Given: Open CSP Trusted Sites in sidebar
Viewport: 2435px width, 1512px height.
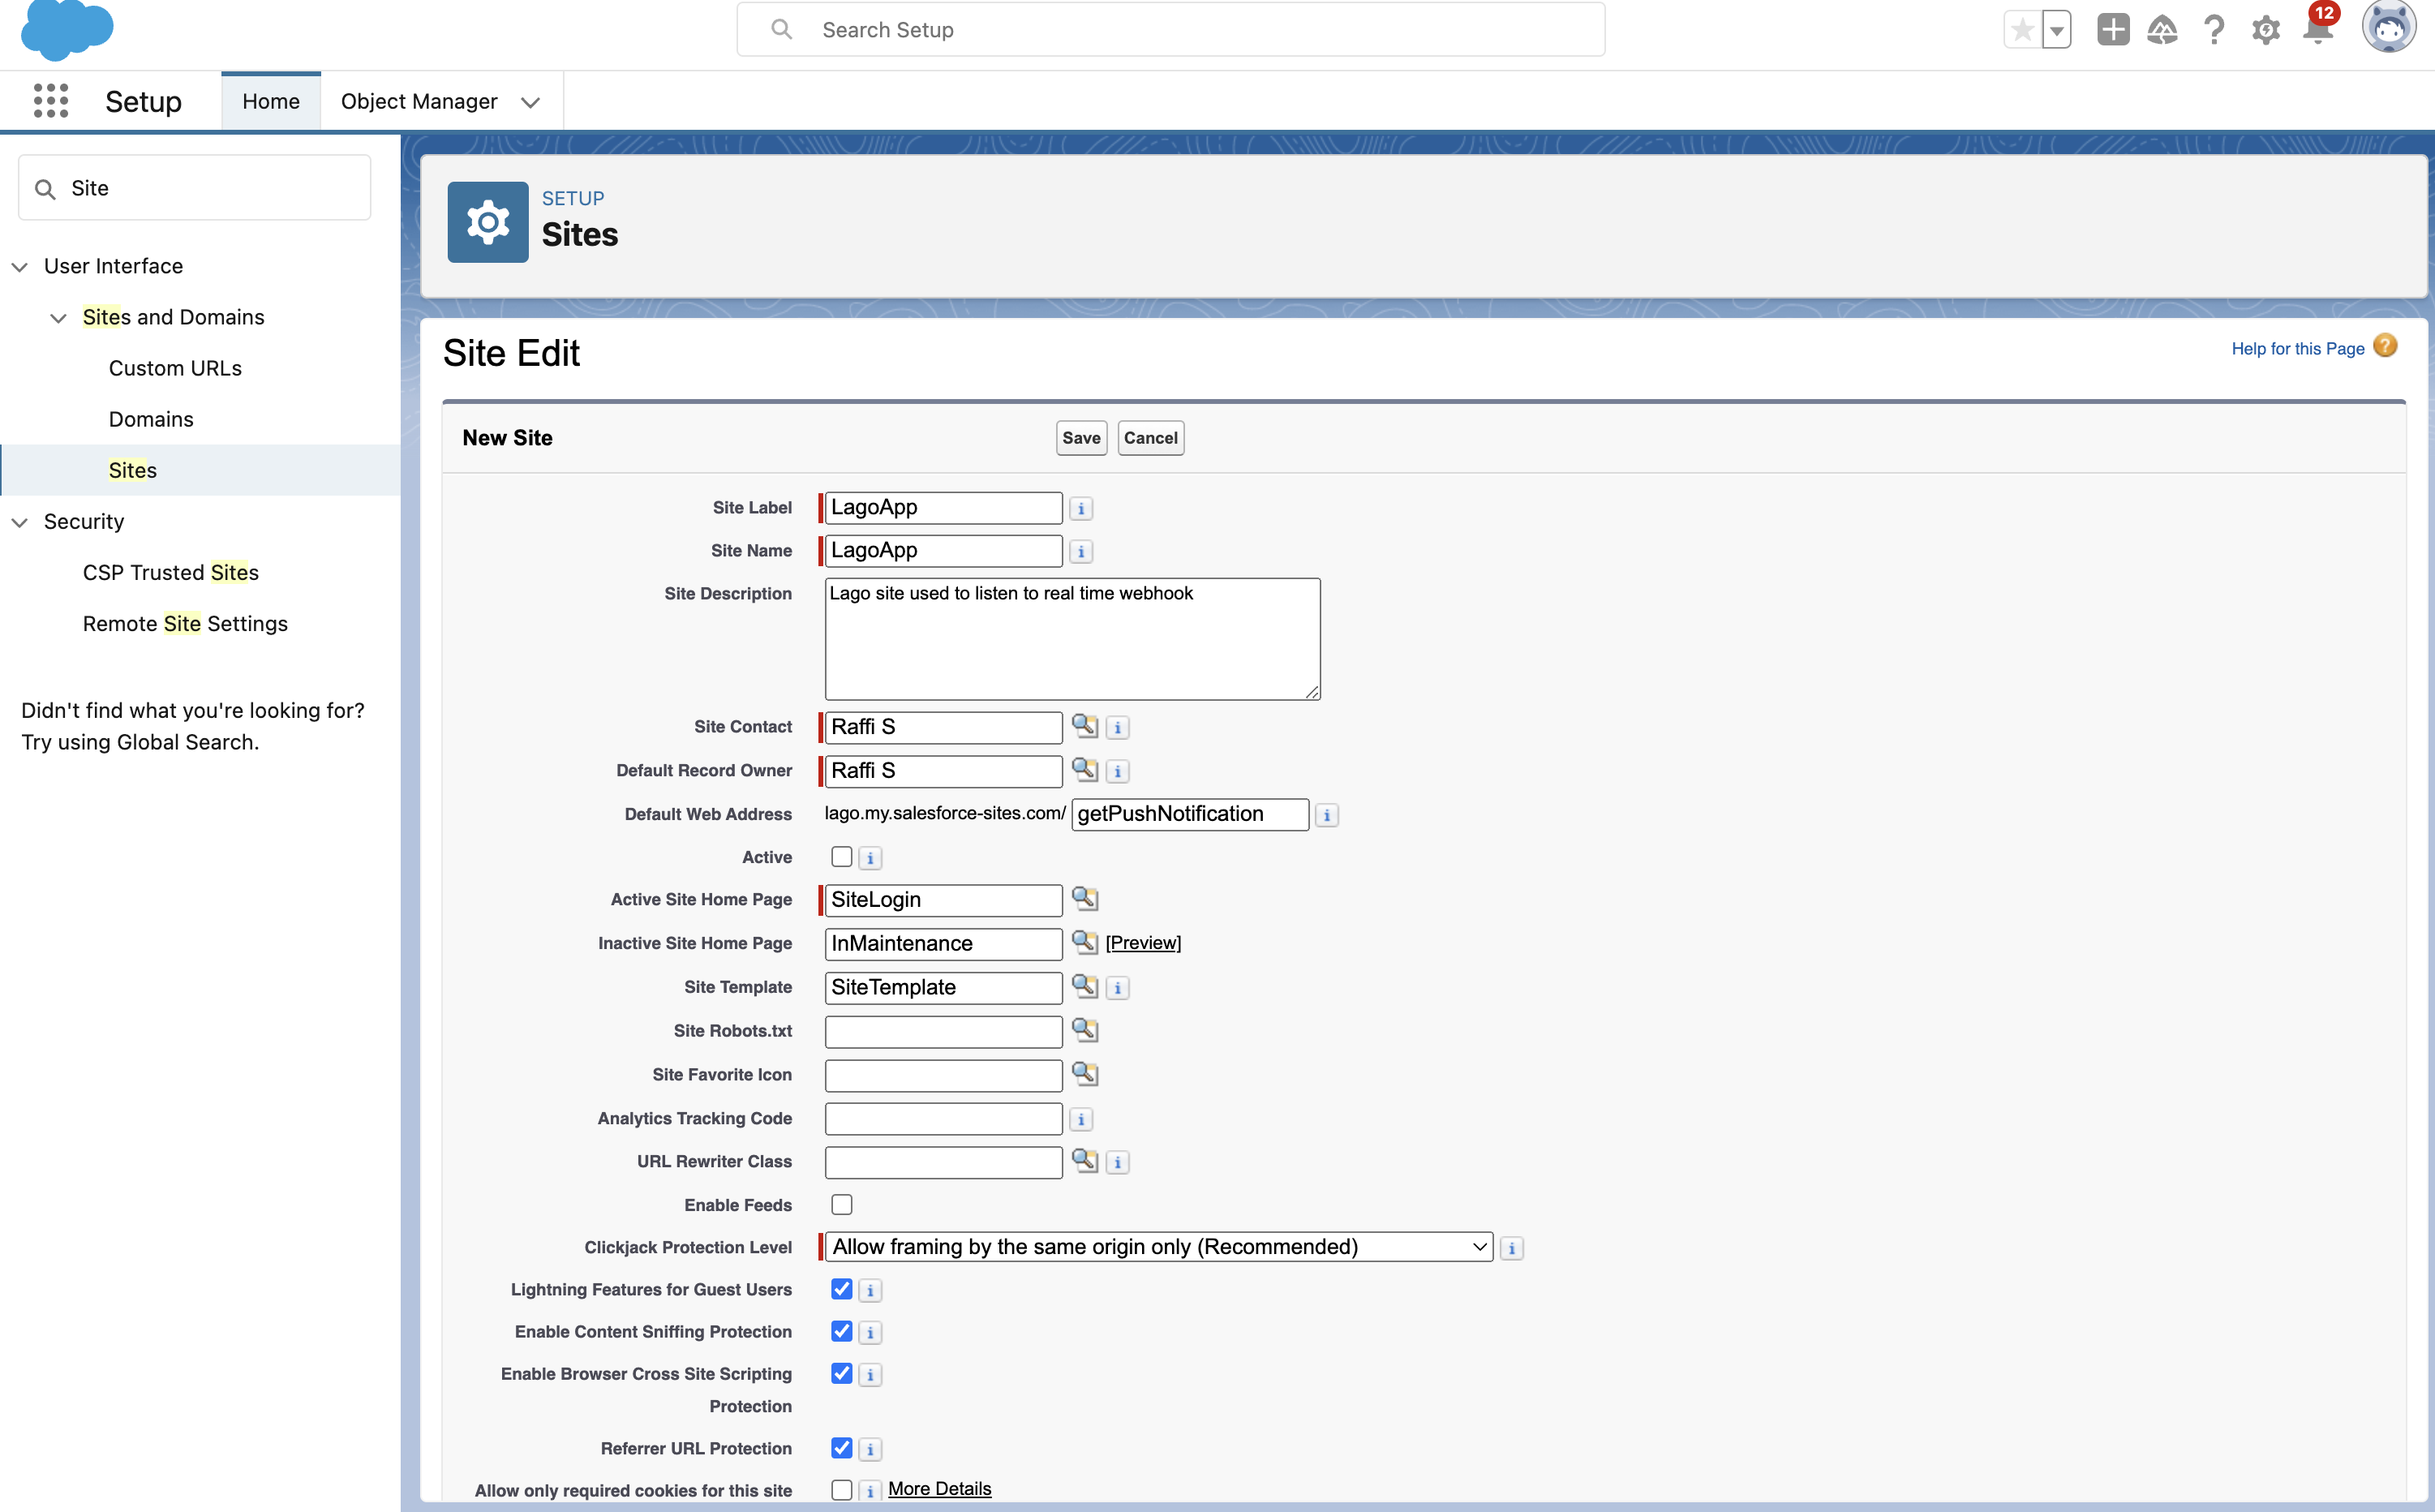Looking at the screenshot, I should [171, 572].
